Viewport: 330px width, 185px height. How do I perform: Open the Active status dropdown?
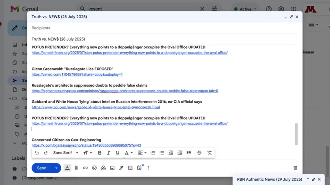245,9
